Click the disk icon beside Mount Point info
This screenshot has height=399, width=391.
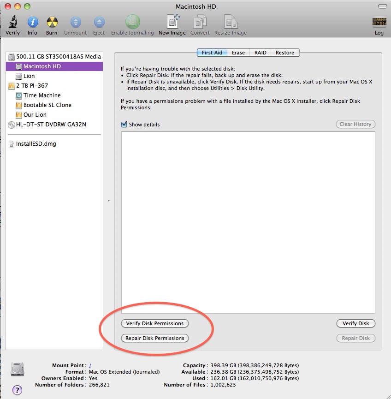click(x=18, y=369)
